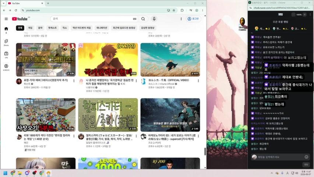Open the emoji picker in CHZZK chat input

306,157
